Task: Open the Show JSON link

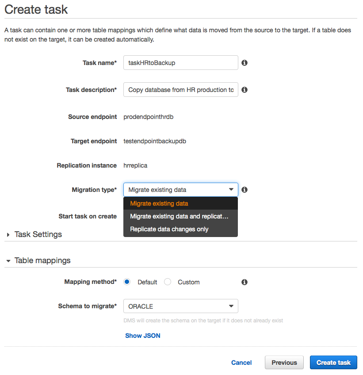Action: coord(143,336)
